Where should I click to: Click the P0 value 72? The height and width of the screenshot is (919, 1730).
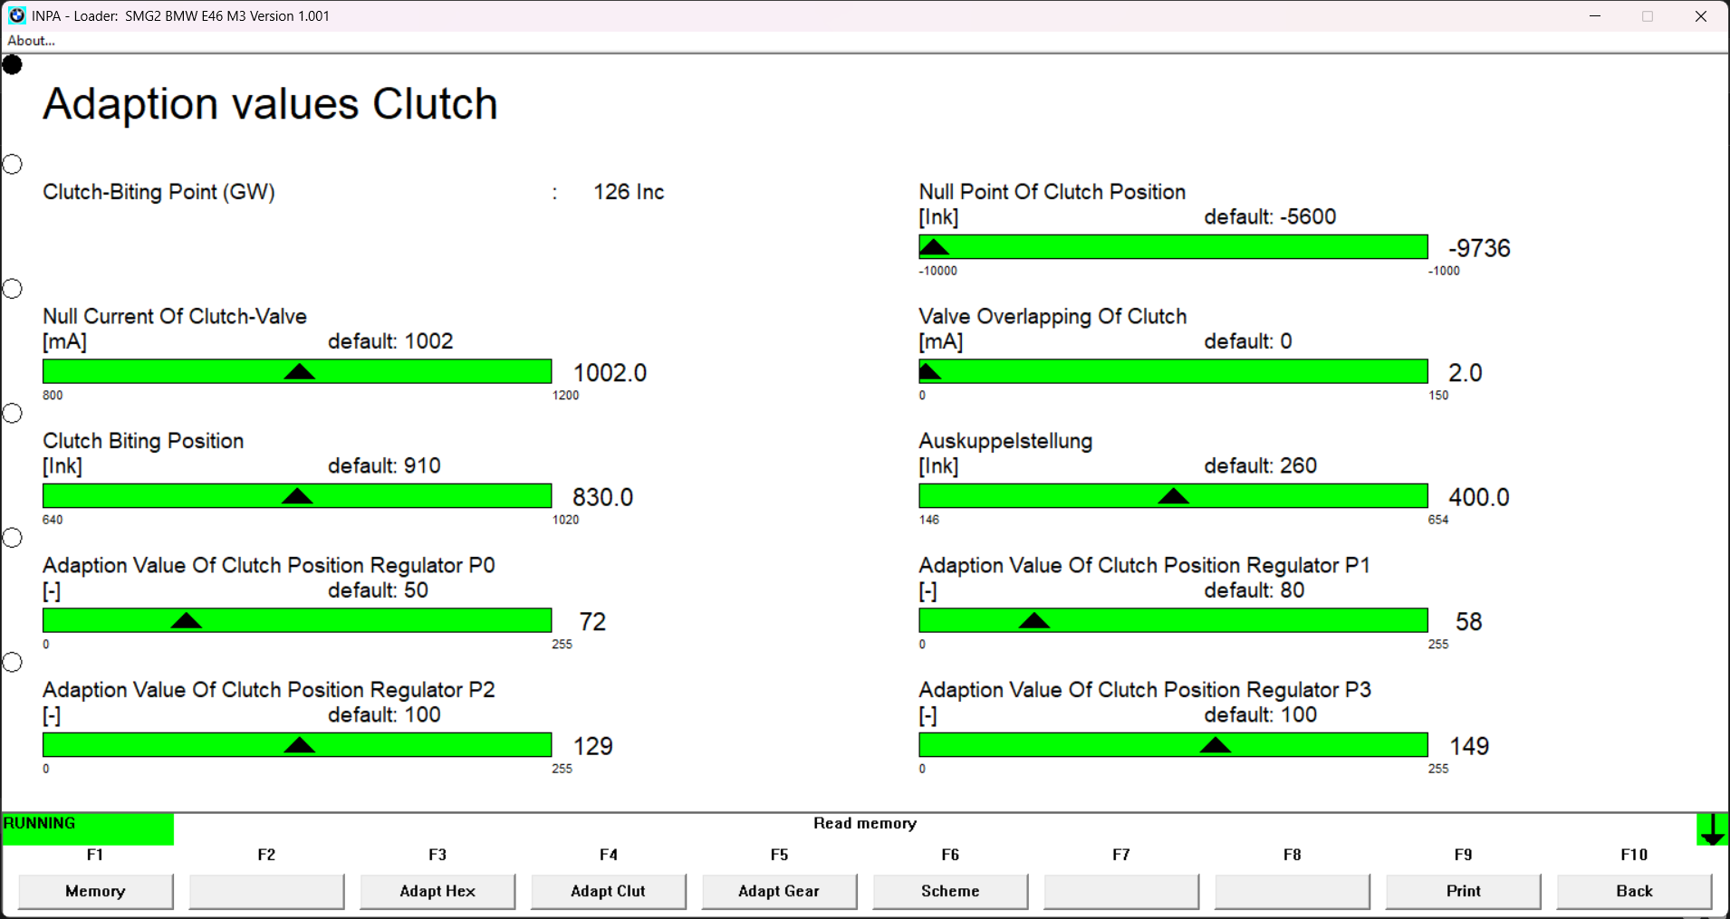click(x=592, y=622)
